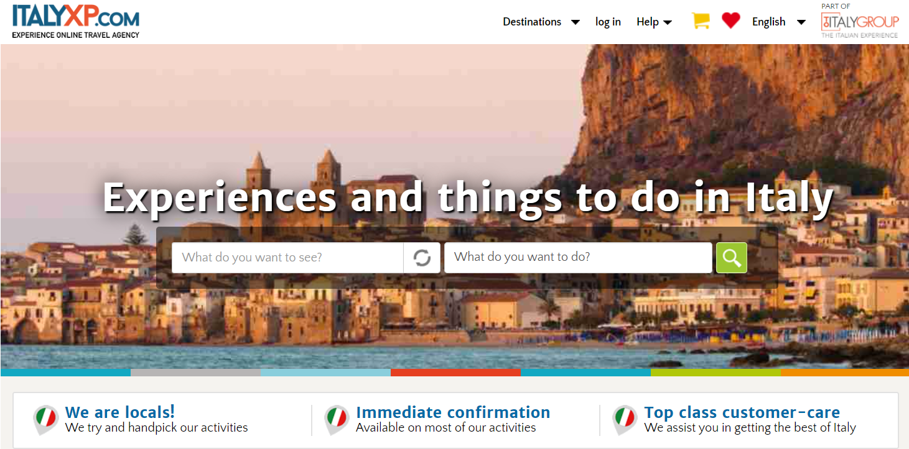Select the red segment in the color strip
Viewport: 909px width, 449px height.
pyautogui.click(x=455, y=373)
